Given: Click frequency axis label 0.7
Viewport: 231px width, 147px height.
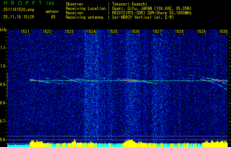Looking at the screenshot, I should click(x=3, y=121).
